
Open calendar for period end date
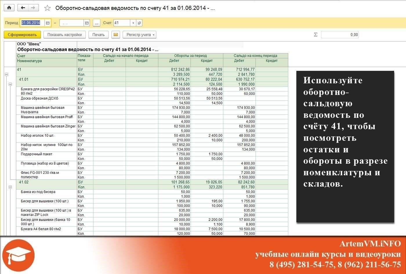87,23
